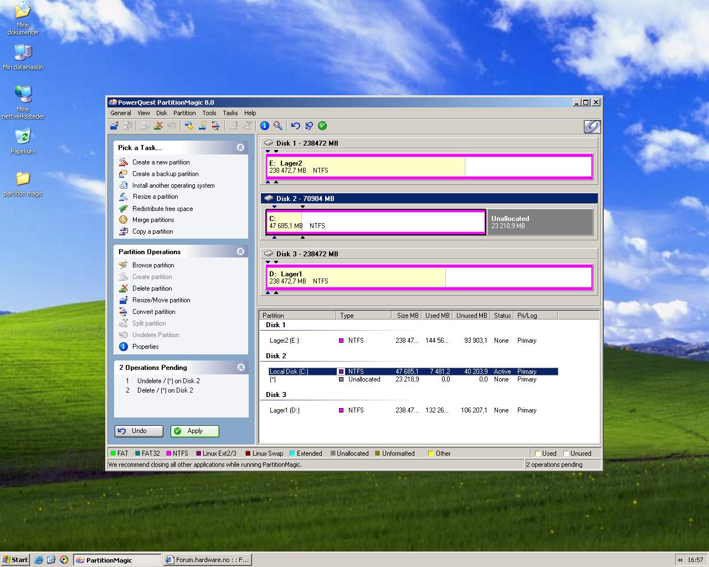Viewport: 709px width, 567px height.
Task: Click the Discard all changes toolbar icon
Action: (x=309, y=126)
